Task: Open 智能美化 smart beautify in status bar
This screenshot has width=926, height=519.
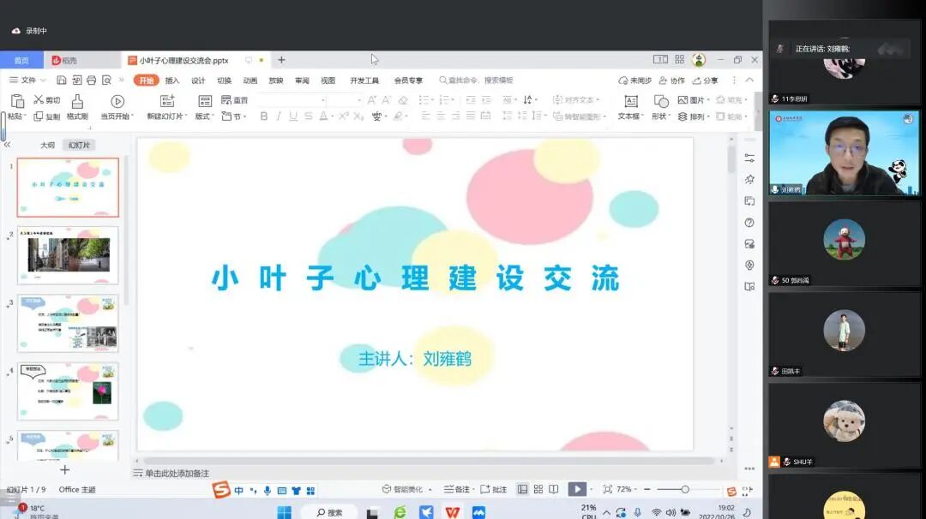Action: point(406,489)
